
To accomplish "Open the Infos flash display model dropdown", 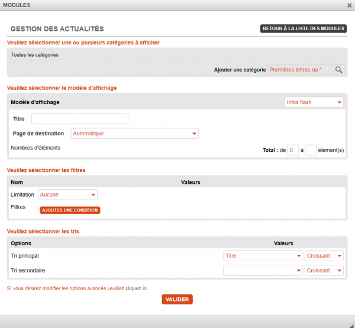I will 314,102.
